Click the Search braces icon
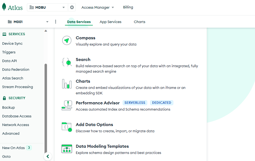This screenshot has height=161, width=255. point(67,62)
